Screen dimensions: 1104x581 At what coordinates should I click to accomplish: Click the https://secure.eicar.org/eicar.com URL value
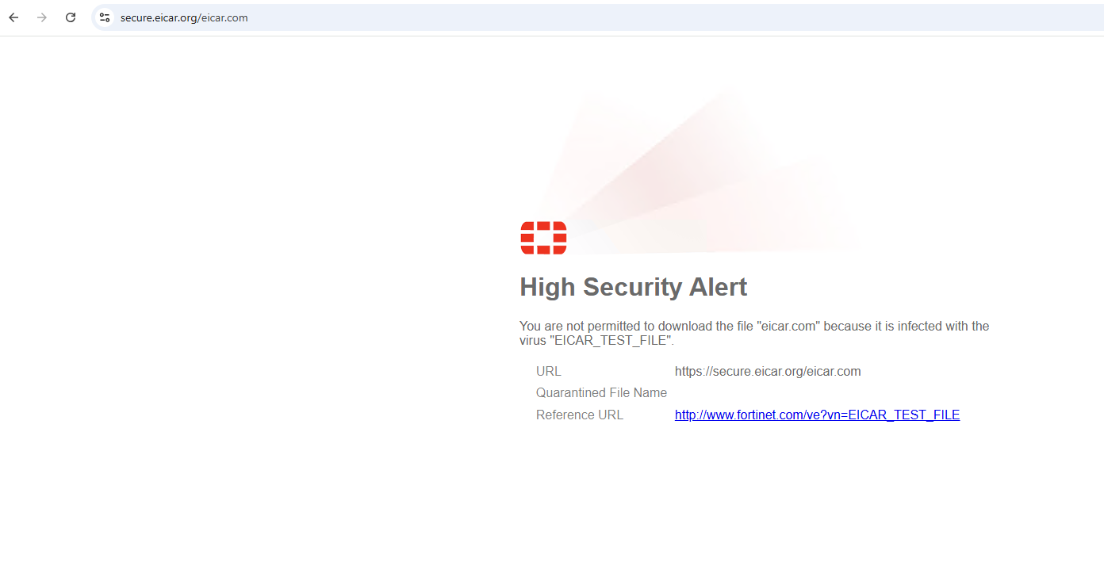click(x=768, y=371)
